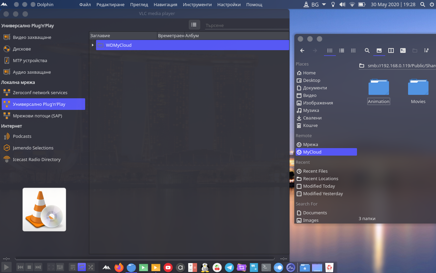Switch Dolphin to details view mode

pos(353,51)
